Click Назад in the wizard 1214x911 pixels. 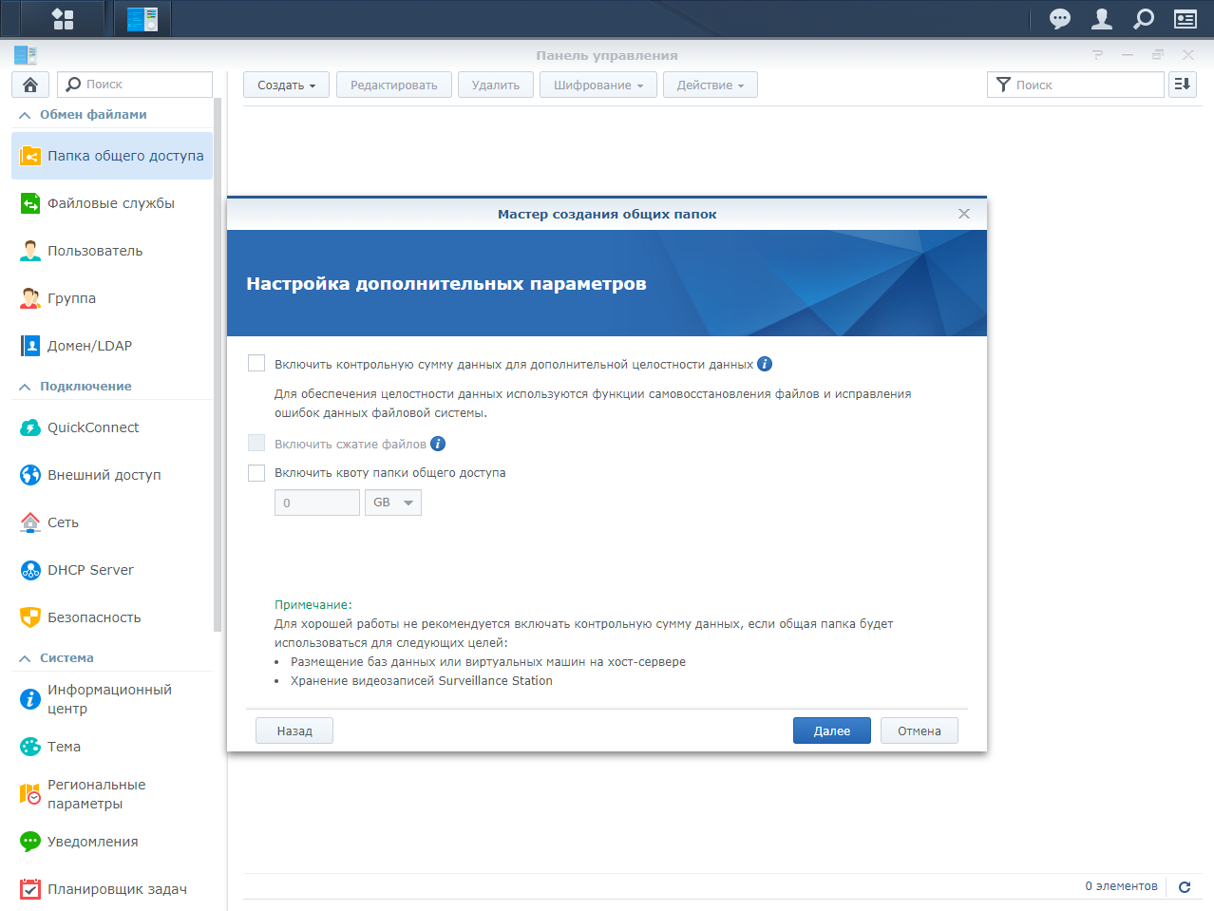point(294,731)
